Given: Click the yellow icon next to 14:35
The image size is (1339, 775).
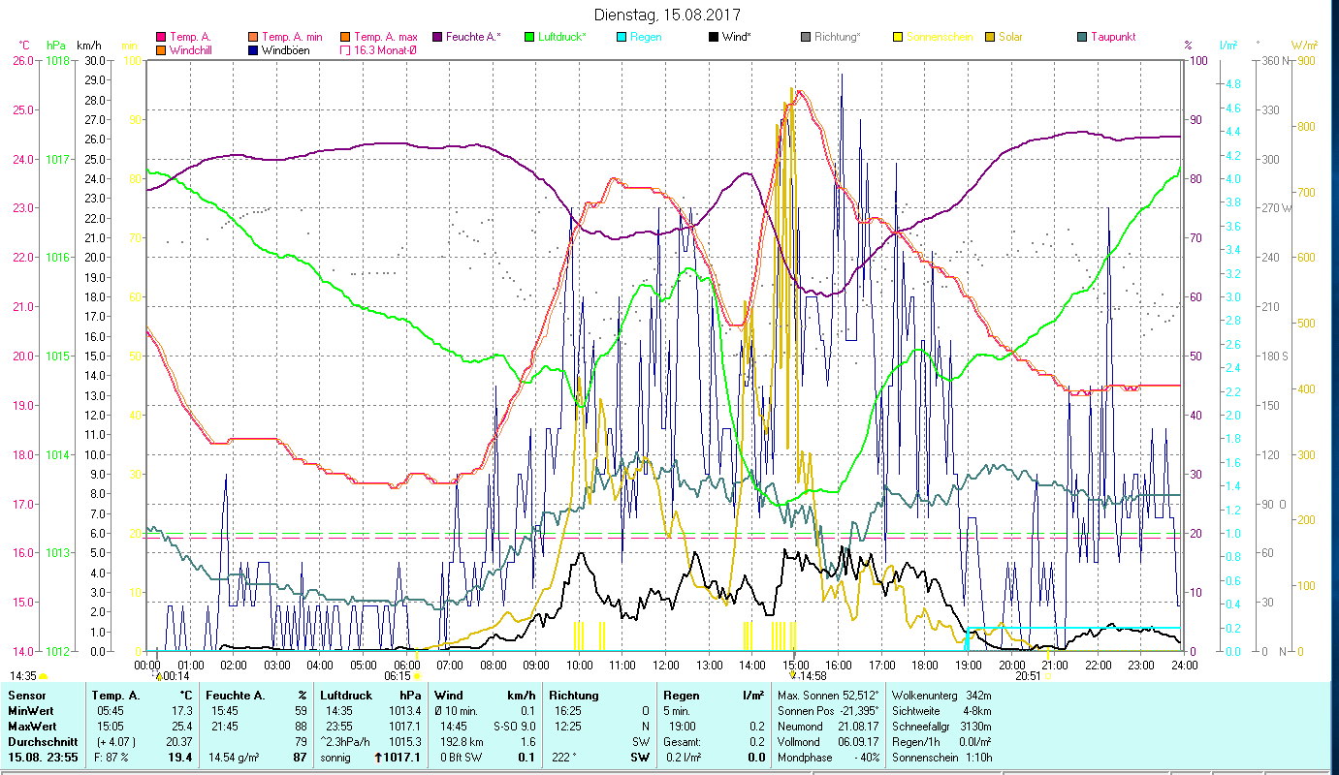Looking at the screenshot, I should [43, 676].
